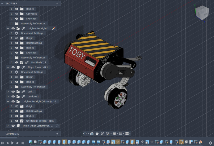The image size is (214, 146).
Task: Click the Browser panel double-arrow handle
Action: pos(2,3)
